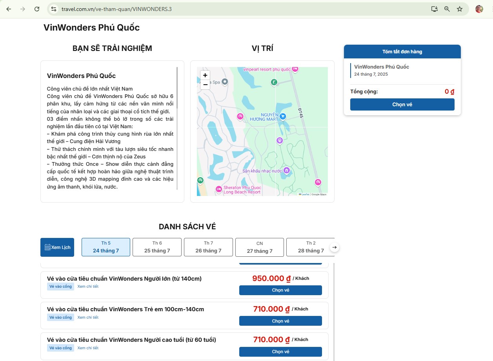Select the Th 2 28 tháng 7 date tab

311,247
